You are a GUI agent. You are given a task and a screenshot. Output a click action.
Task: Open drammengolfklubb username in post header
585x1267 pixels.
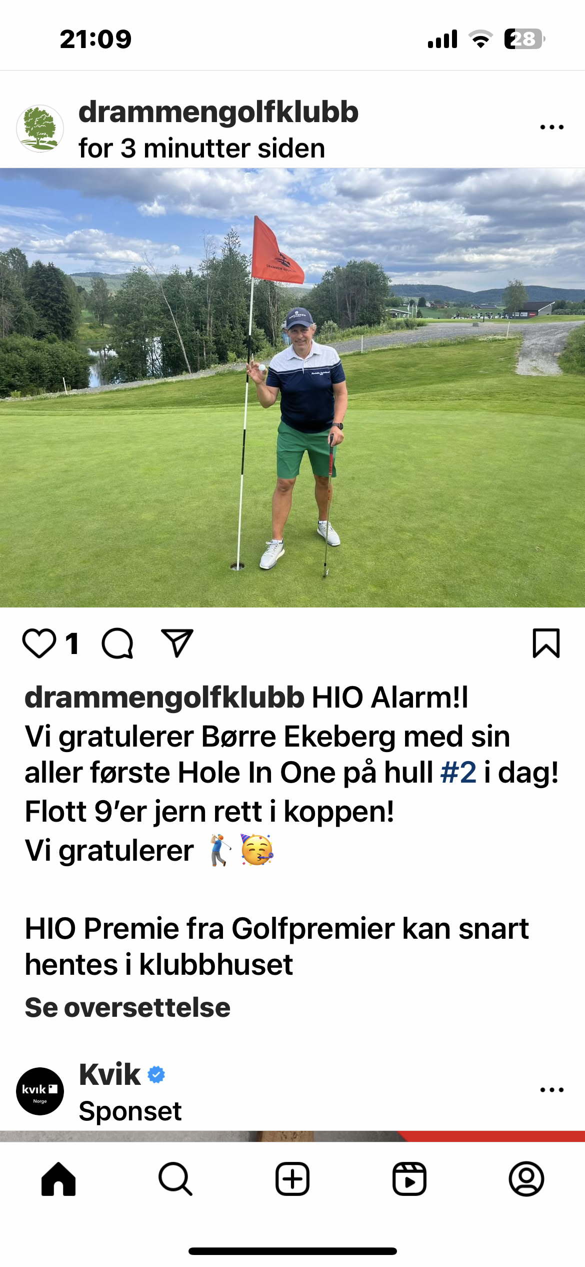pos(218,112)
